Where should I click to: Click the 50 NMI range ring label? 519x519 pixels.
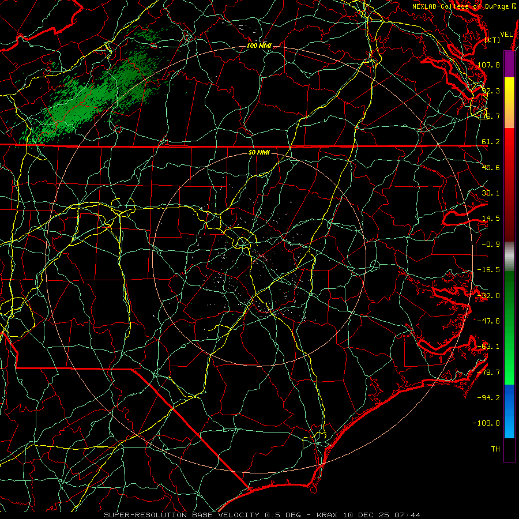point(259,153)
